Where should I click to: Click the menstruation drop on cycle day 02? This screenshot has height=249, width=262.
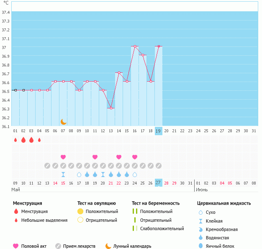point(23,140)
